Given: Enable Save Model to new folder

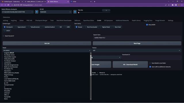Looking at the screenshot, I should pyautogui.click(x=150, y=63).
